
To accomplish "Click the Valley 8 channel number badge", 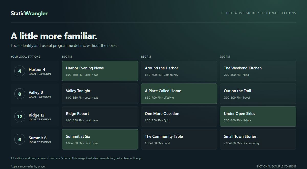I will 20,94.
